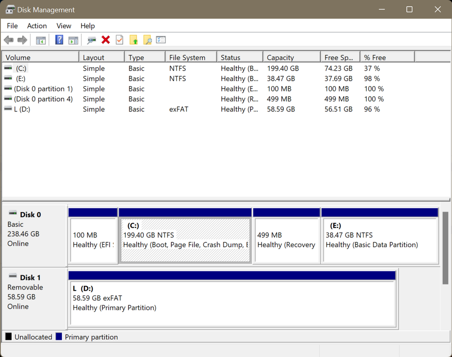Click the 96 % free cell
Image resolution: width=452 pixels, height=357 pixels.
[x=372, y=109]
